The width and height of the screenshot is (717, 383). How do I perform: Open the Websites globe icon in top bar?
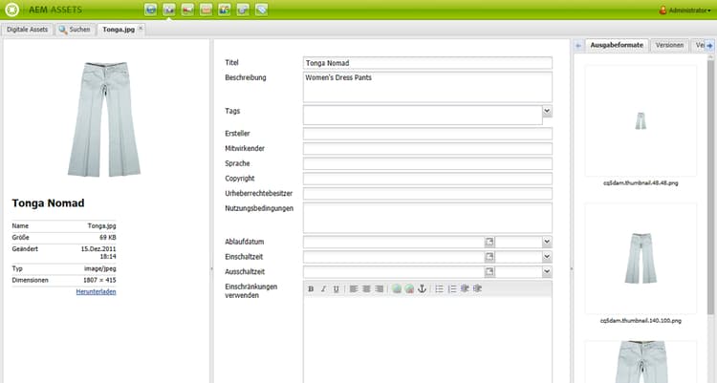[x=150, y=10]
